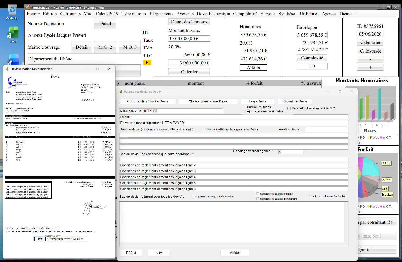Enable Inclure colonne % forfait
Image resolution: width=402 pixels, height=262 pixels.
click(x=308, y=196)
